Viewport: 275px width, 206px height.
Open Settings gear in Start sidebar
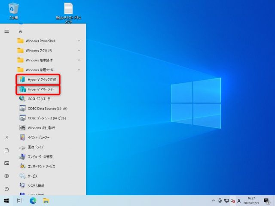tap(6, 176)
